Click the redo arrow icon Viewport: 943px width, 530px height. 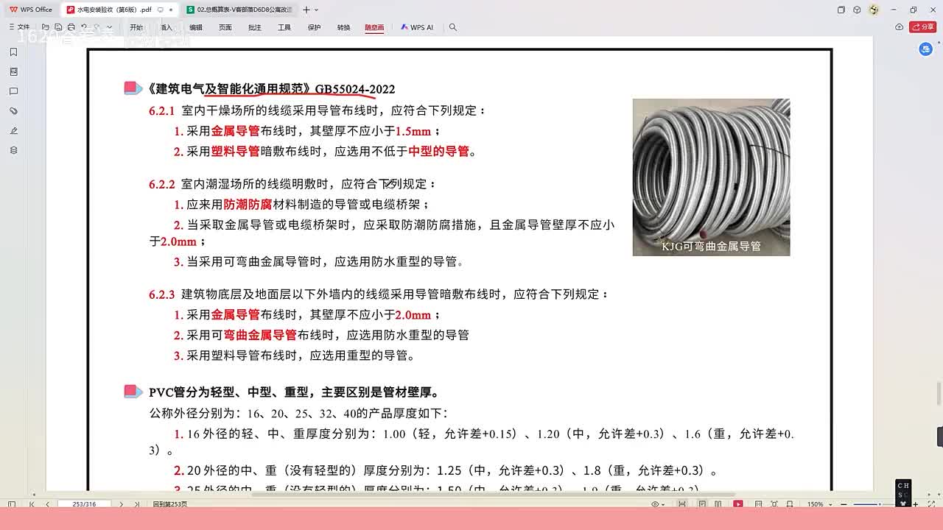(96, 27)
